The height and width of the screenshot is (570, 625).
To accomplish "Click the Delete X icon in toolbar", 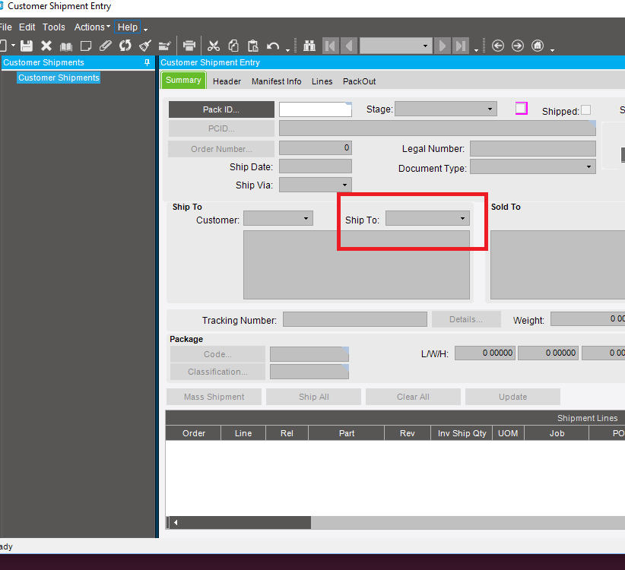I will 46,46.
